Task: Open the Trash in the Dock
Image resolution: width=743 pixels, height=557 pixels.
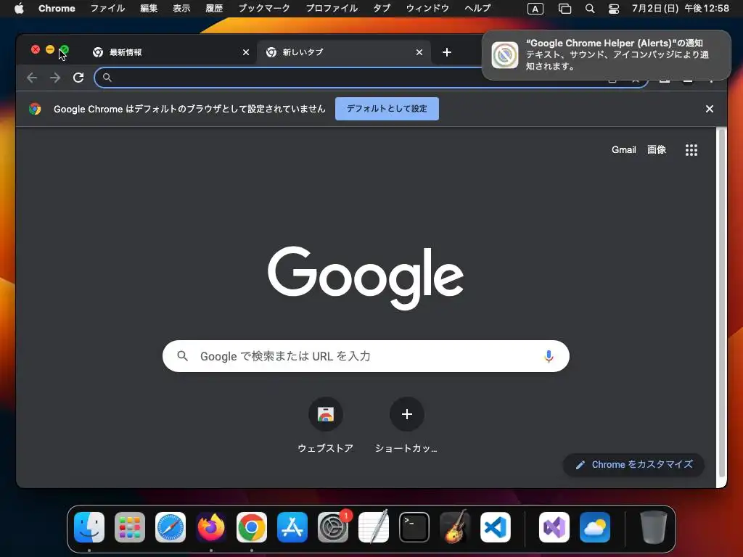Action: 654,527
